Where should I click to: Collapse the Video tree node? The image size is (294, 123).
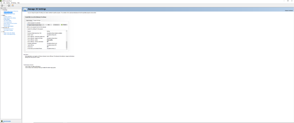tap(1, 31)
